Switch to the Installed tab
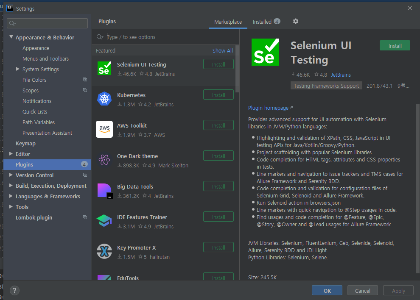This screenshot has height=300, width=420. pos(266,22)
